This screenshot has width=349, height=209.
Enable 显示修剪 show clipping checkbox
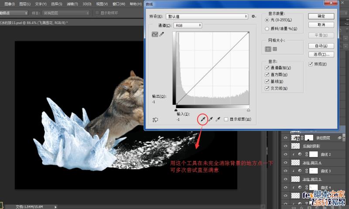pyautogui.click(x=226, y=119)
